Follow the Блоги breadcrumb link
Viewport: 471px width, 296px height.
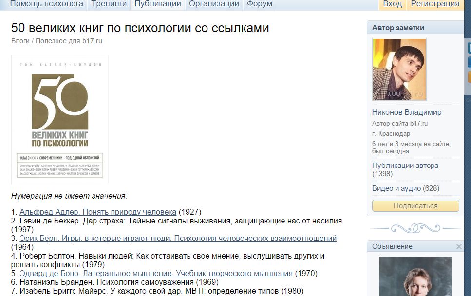tap(20, 41)
